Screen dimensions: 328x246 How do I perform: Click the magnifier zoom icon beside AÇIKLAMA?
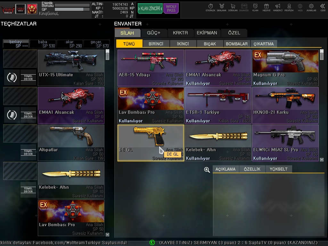pyautogui.click(x=207, y=170)
